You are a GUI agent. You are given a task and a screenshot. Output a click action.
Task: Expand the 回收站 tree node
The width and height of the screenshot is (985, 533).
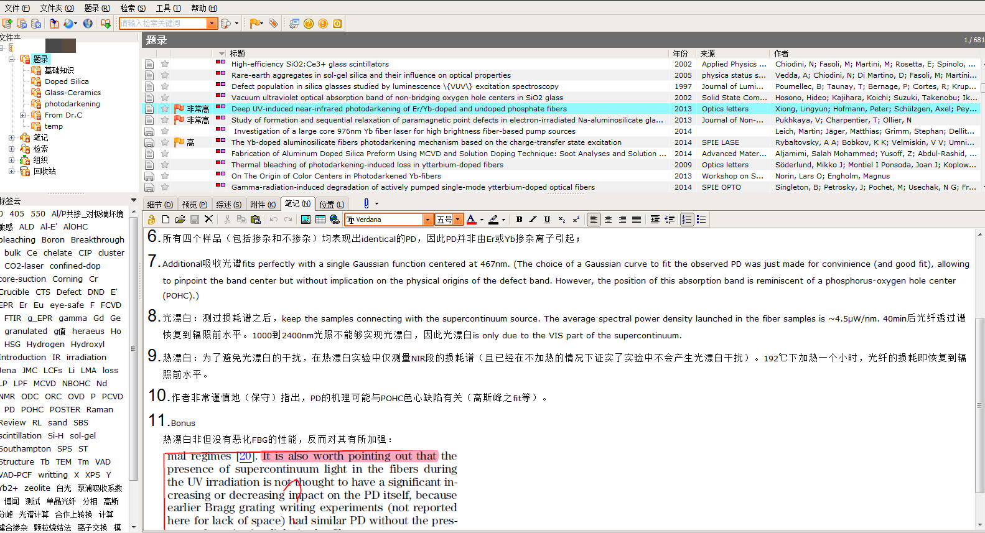point(11,171)
